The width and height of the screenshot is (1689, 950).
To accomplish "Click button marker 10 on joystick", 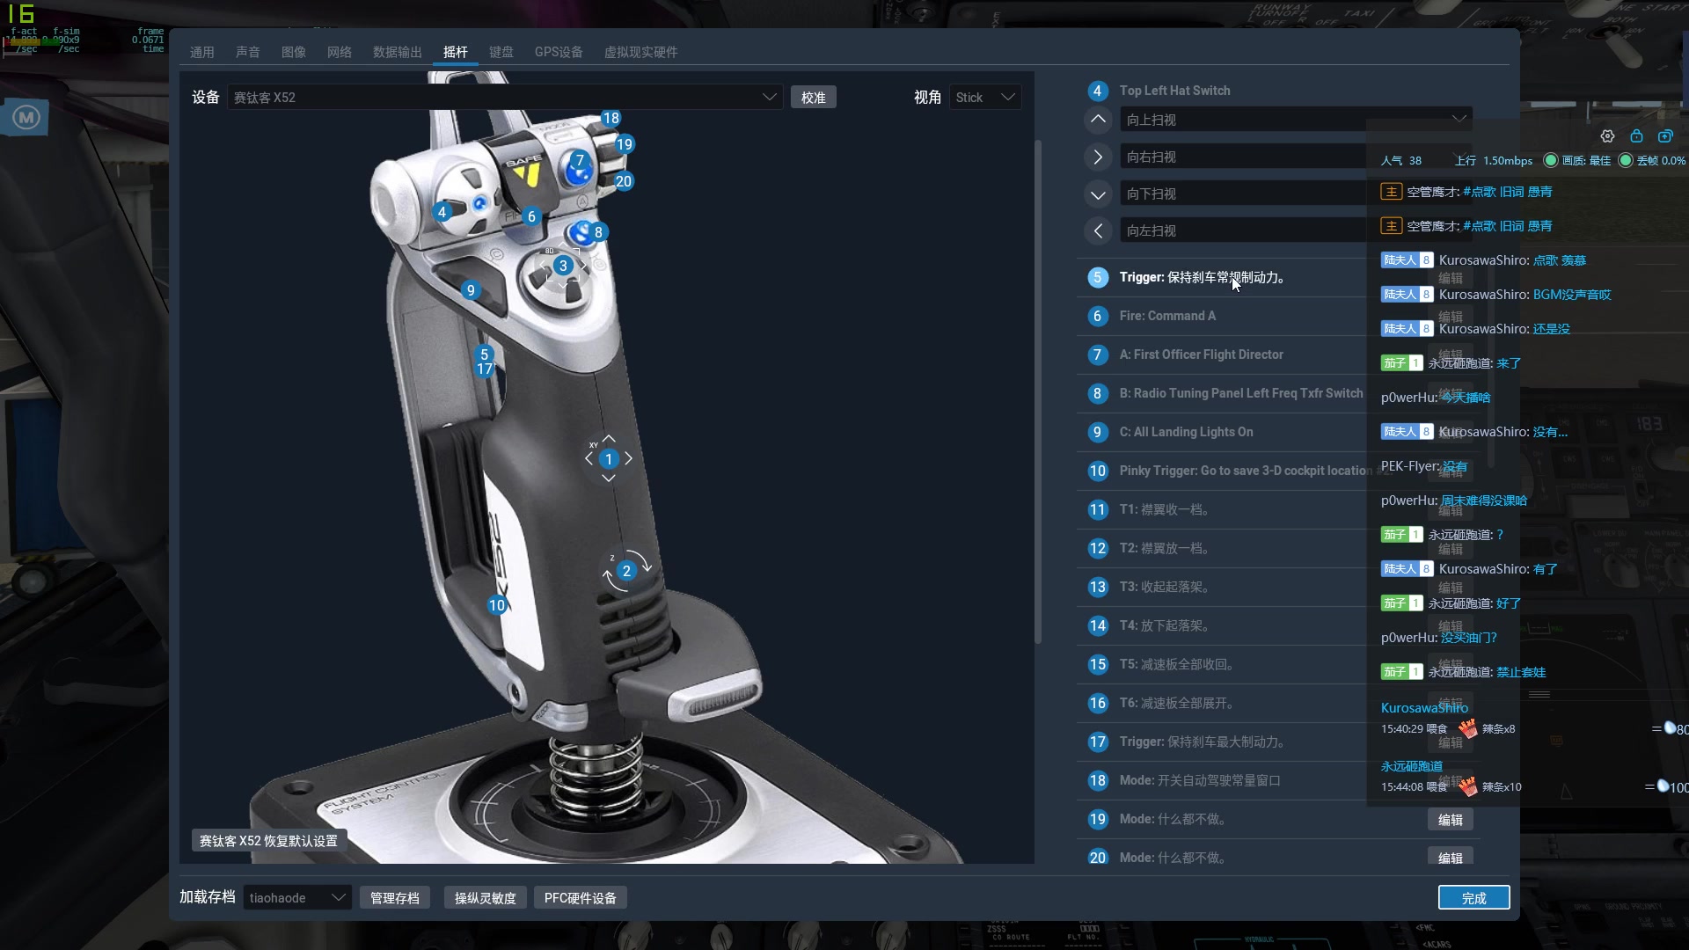I will (x=497, y=605).
